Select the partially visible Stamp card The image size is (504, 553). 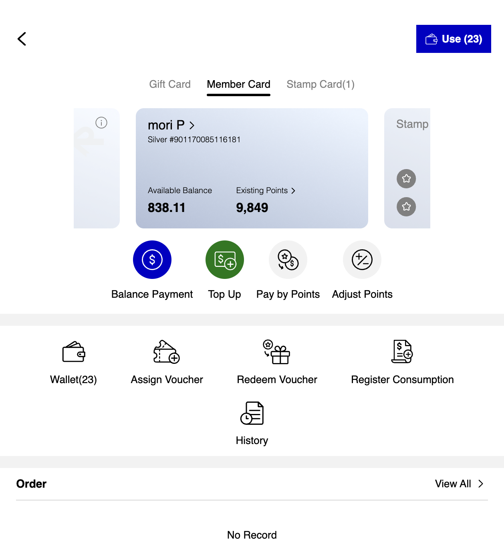point(407,168)
